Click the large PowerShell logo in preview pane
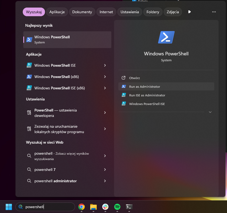Screen dimensions: 227x213 [x=166, y=37]
